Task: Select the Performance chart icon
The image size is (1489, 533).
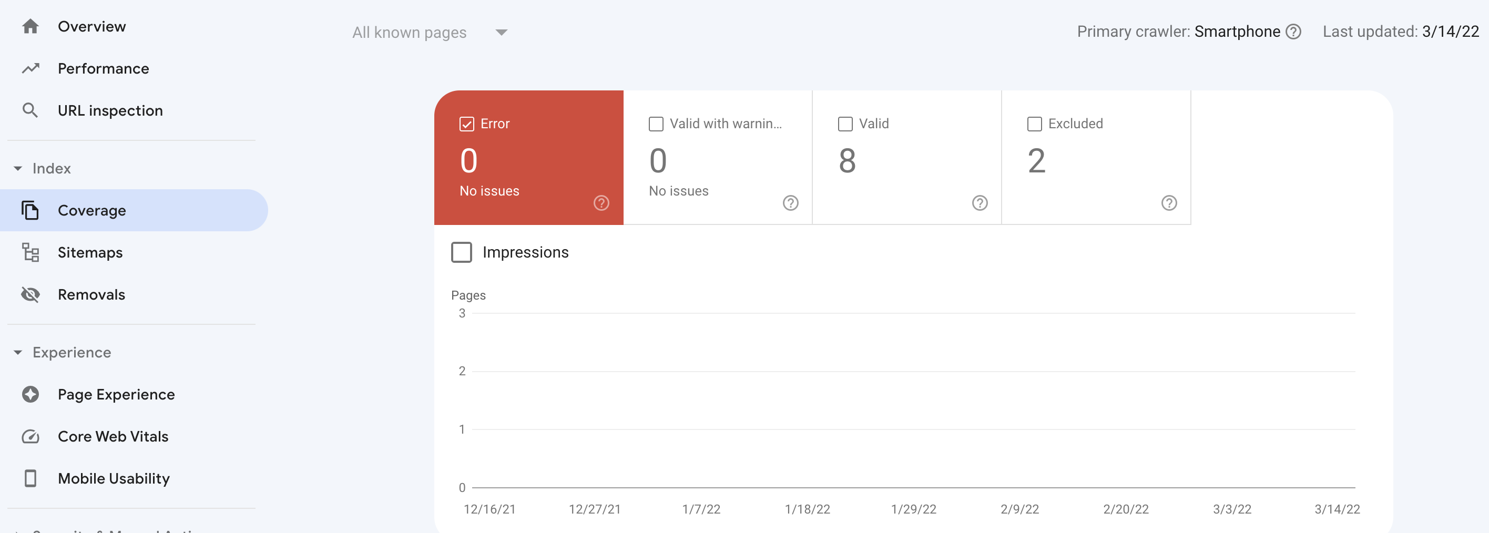Action: [x=30, y=68]
